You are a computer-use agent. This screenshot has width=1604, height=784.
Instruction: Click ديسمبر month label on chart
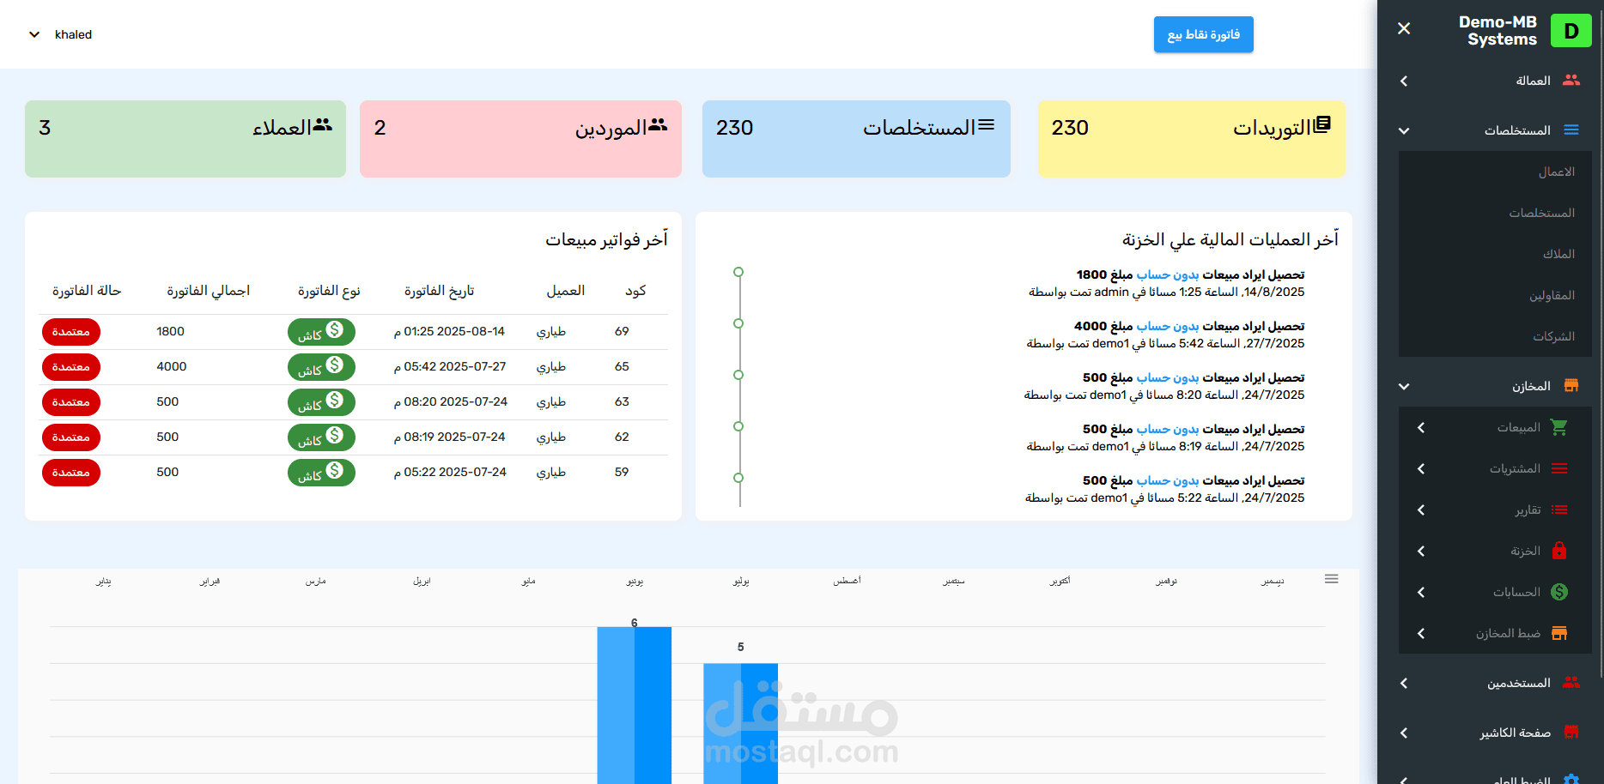click(x=1273, y=581)
